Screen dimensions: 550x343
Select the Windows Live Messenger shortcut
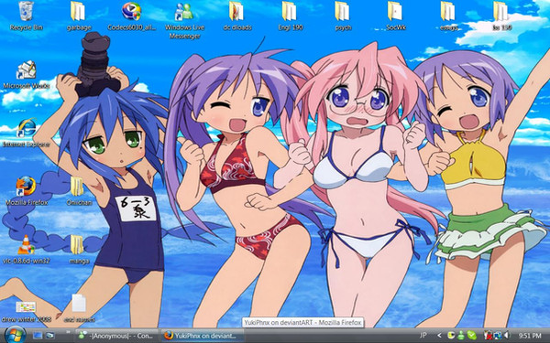184,20
